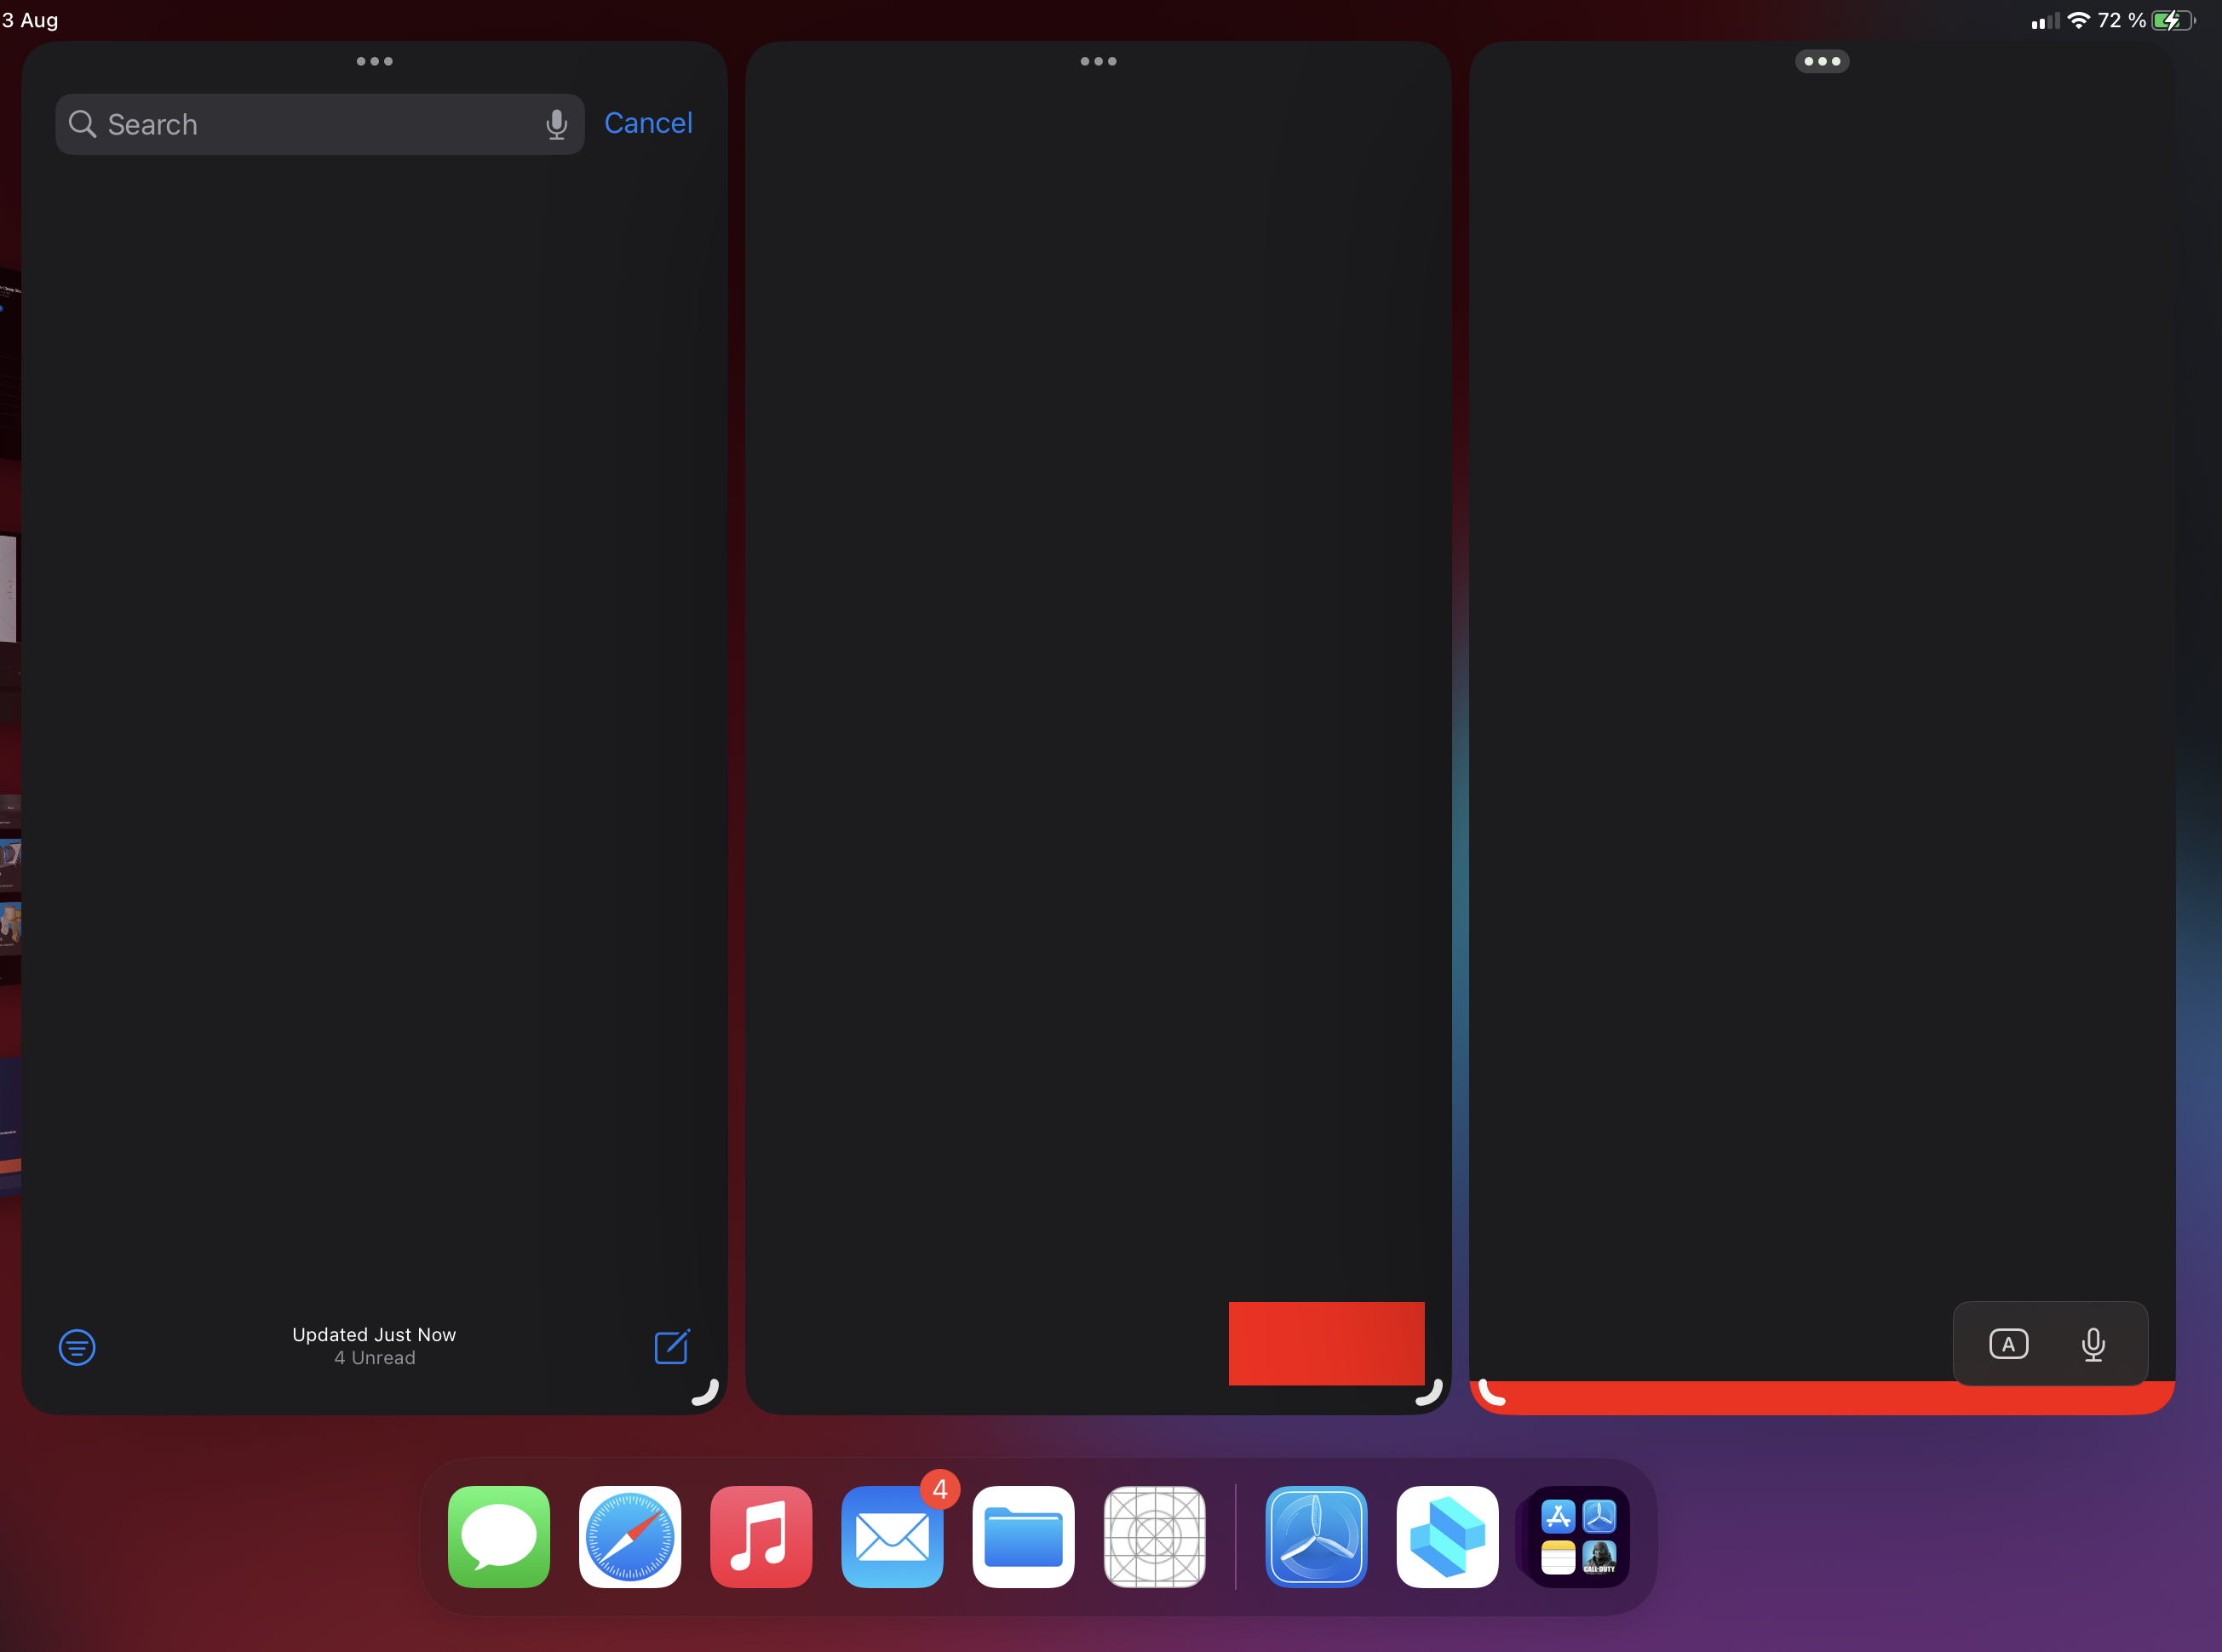The image size is (2222, 1652).
Task: Click the Mail filter icon
Action: click(x=77, y=1347)
